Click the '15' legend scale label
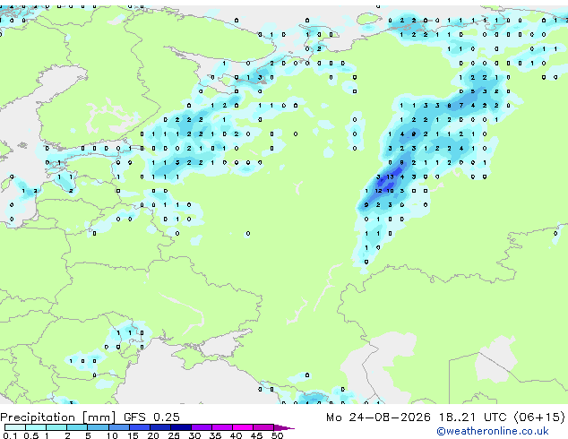568x439 pixels. click(133, 435)
